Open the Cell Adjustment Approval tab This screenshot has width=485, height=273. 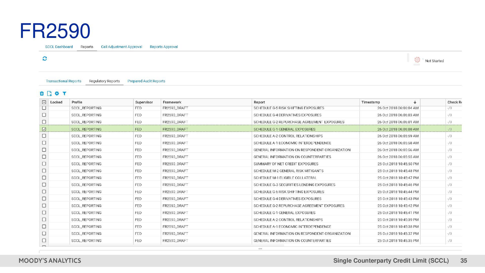click(122, 47)
